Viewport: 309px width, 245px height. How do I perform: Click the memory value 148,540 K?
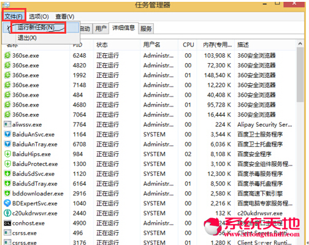218,75
